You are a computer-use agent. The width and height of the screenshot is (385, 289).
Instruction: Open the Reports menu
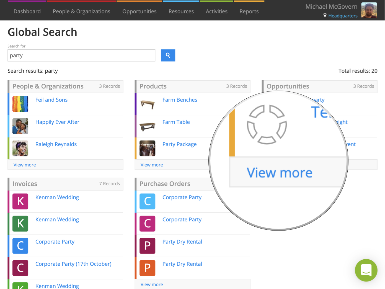tap(249, 11)
